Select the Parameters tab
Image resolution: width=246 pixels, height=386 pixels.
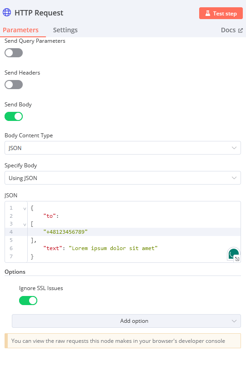[20, 30]
